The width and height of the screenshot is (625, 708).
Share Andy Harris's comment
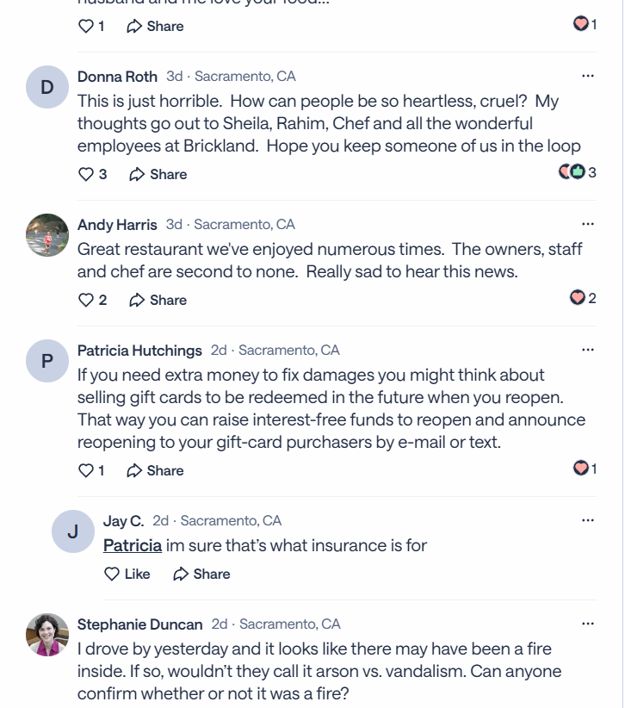click(158, 300)
